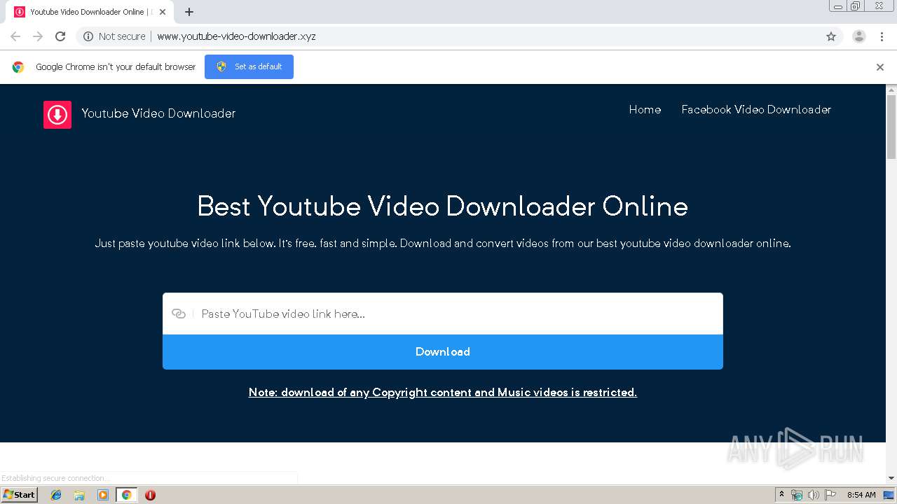Click the scrollbar up arrow
Image resolution: width=897 pixels, height=504 pixels.
tap(891, 90)
